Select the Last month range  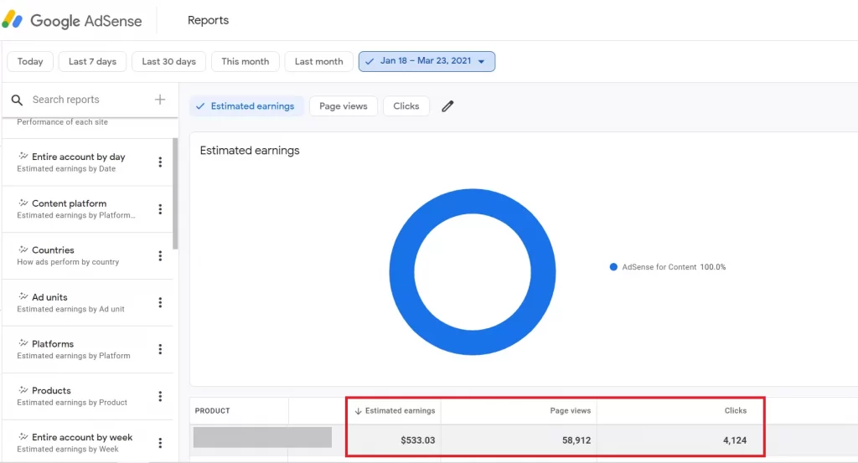pos(318,61)
